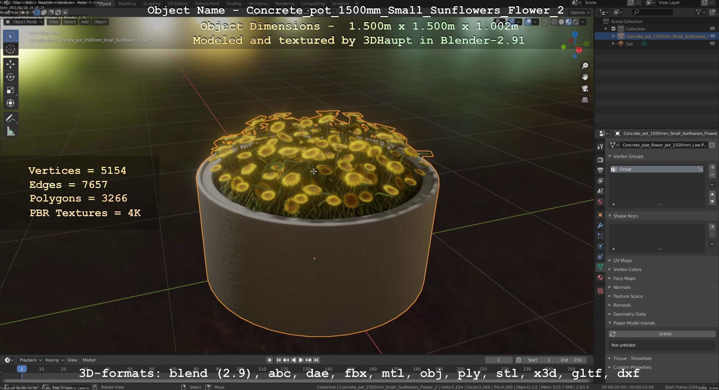The image size is (719, 390).
Task: Add a new shape key with plus
Action: 712,227
